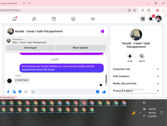
Task: Click the grey extension circle in toolbar
Action: [143, 10]
